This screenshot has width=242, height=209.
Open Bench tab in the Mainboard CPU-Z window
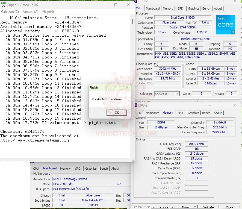tap(104, 169)
